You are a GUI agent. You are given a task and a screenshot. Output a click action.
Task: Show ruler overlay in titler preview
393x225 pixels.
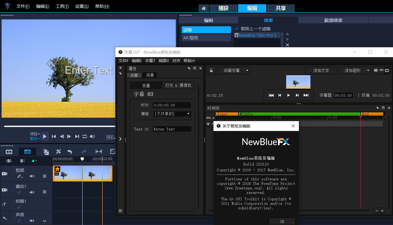(381, 70)
